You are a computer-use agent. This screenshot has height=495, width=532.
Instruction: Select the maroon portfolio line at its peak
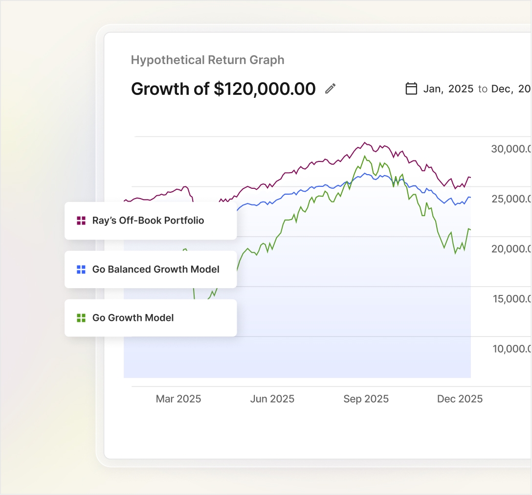coord(364,143)
